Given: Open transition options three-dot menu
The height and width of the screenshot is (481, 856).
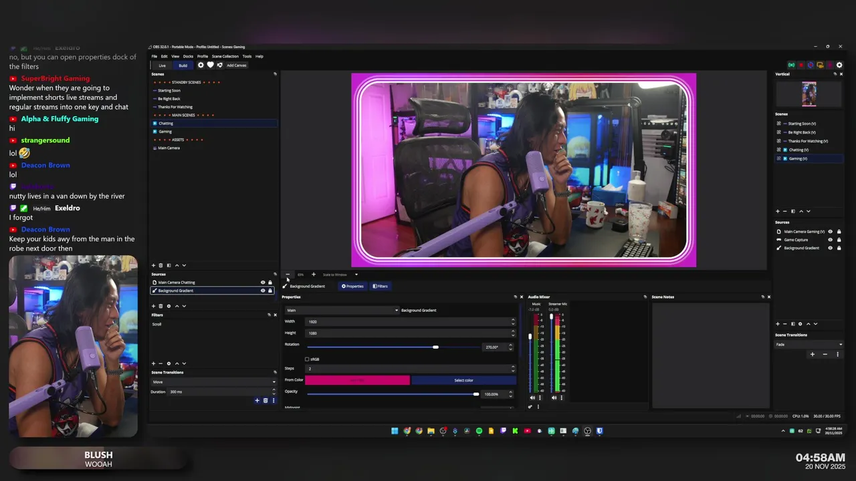Looking at the screenshot, I should (273, 400).
